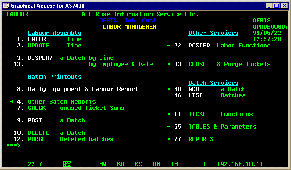Select option 40 ADD a Batch

point(206,89)
